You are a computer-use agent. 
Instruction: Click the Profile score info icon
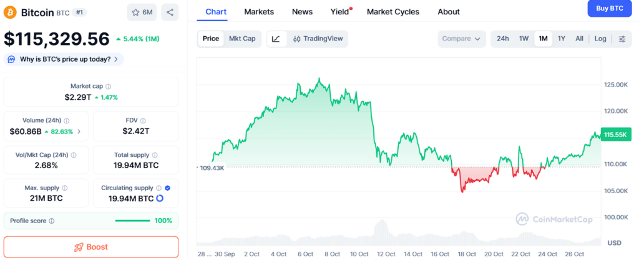52,221
